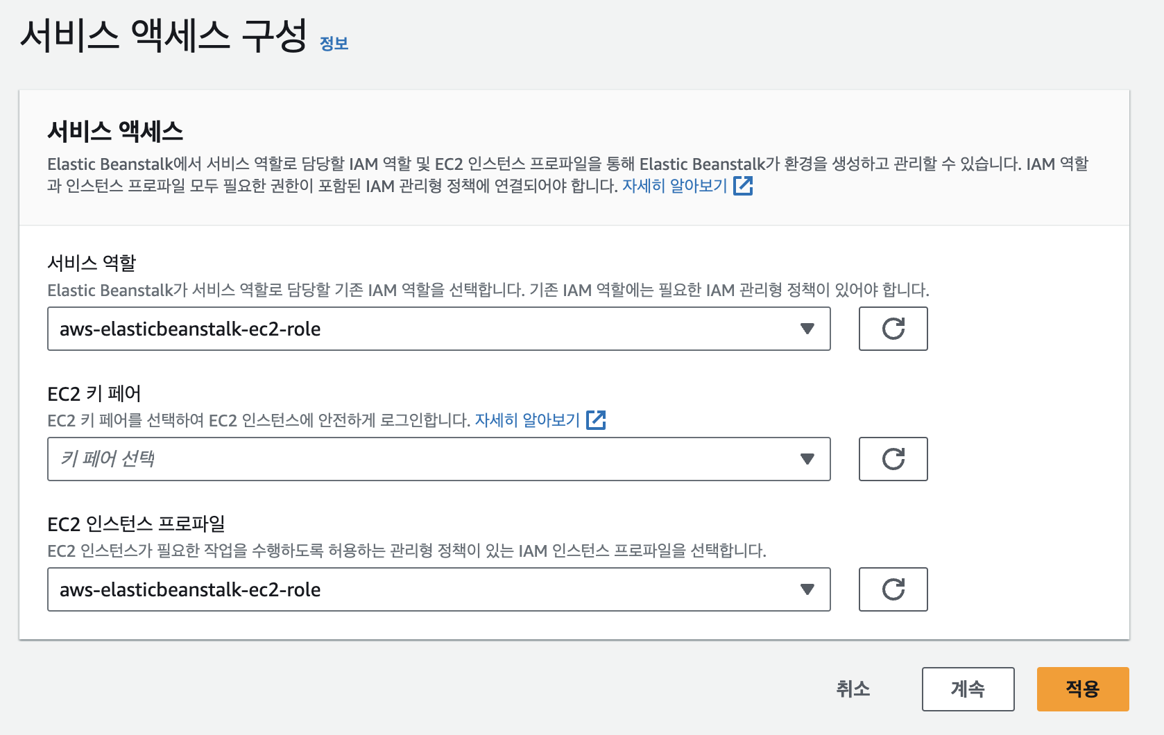Click the 서비스 액세스 section heading

(x=115, y=131)
